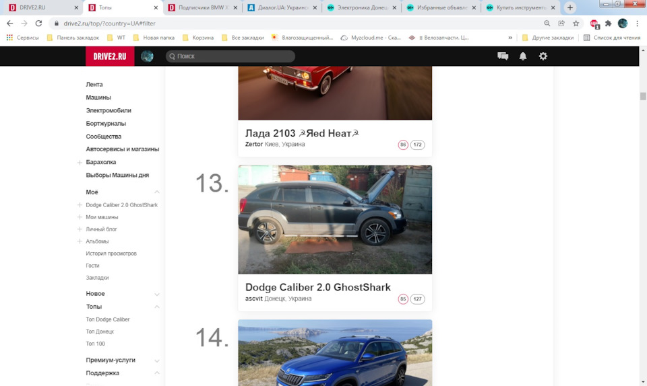Open the Сервисы apps grid bookmark

pyautogui.click(x=22, y=38)
